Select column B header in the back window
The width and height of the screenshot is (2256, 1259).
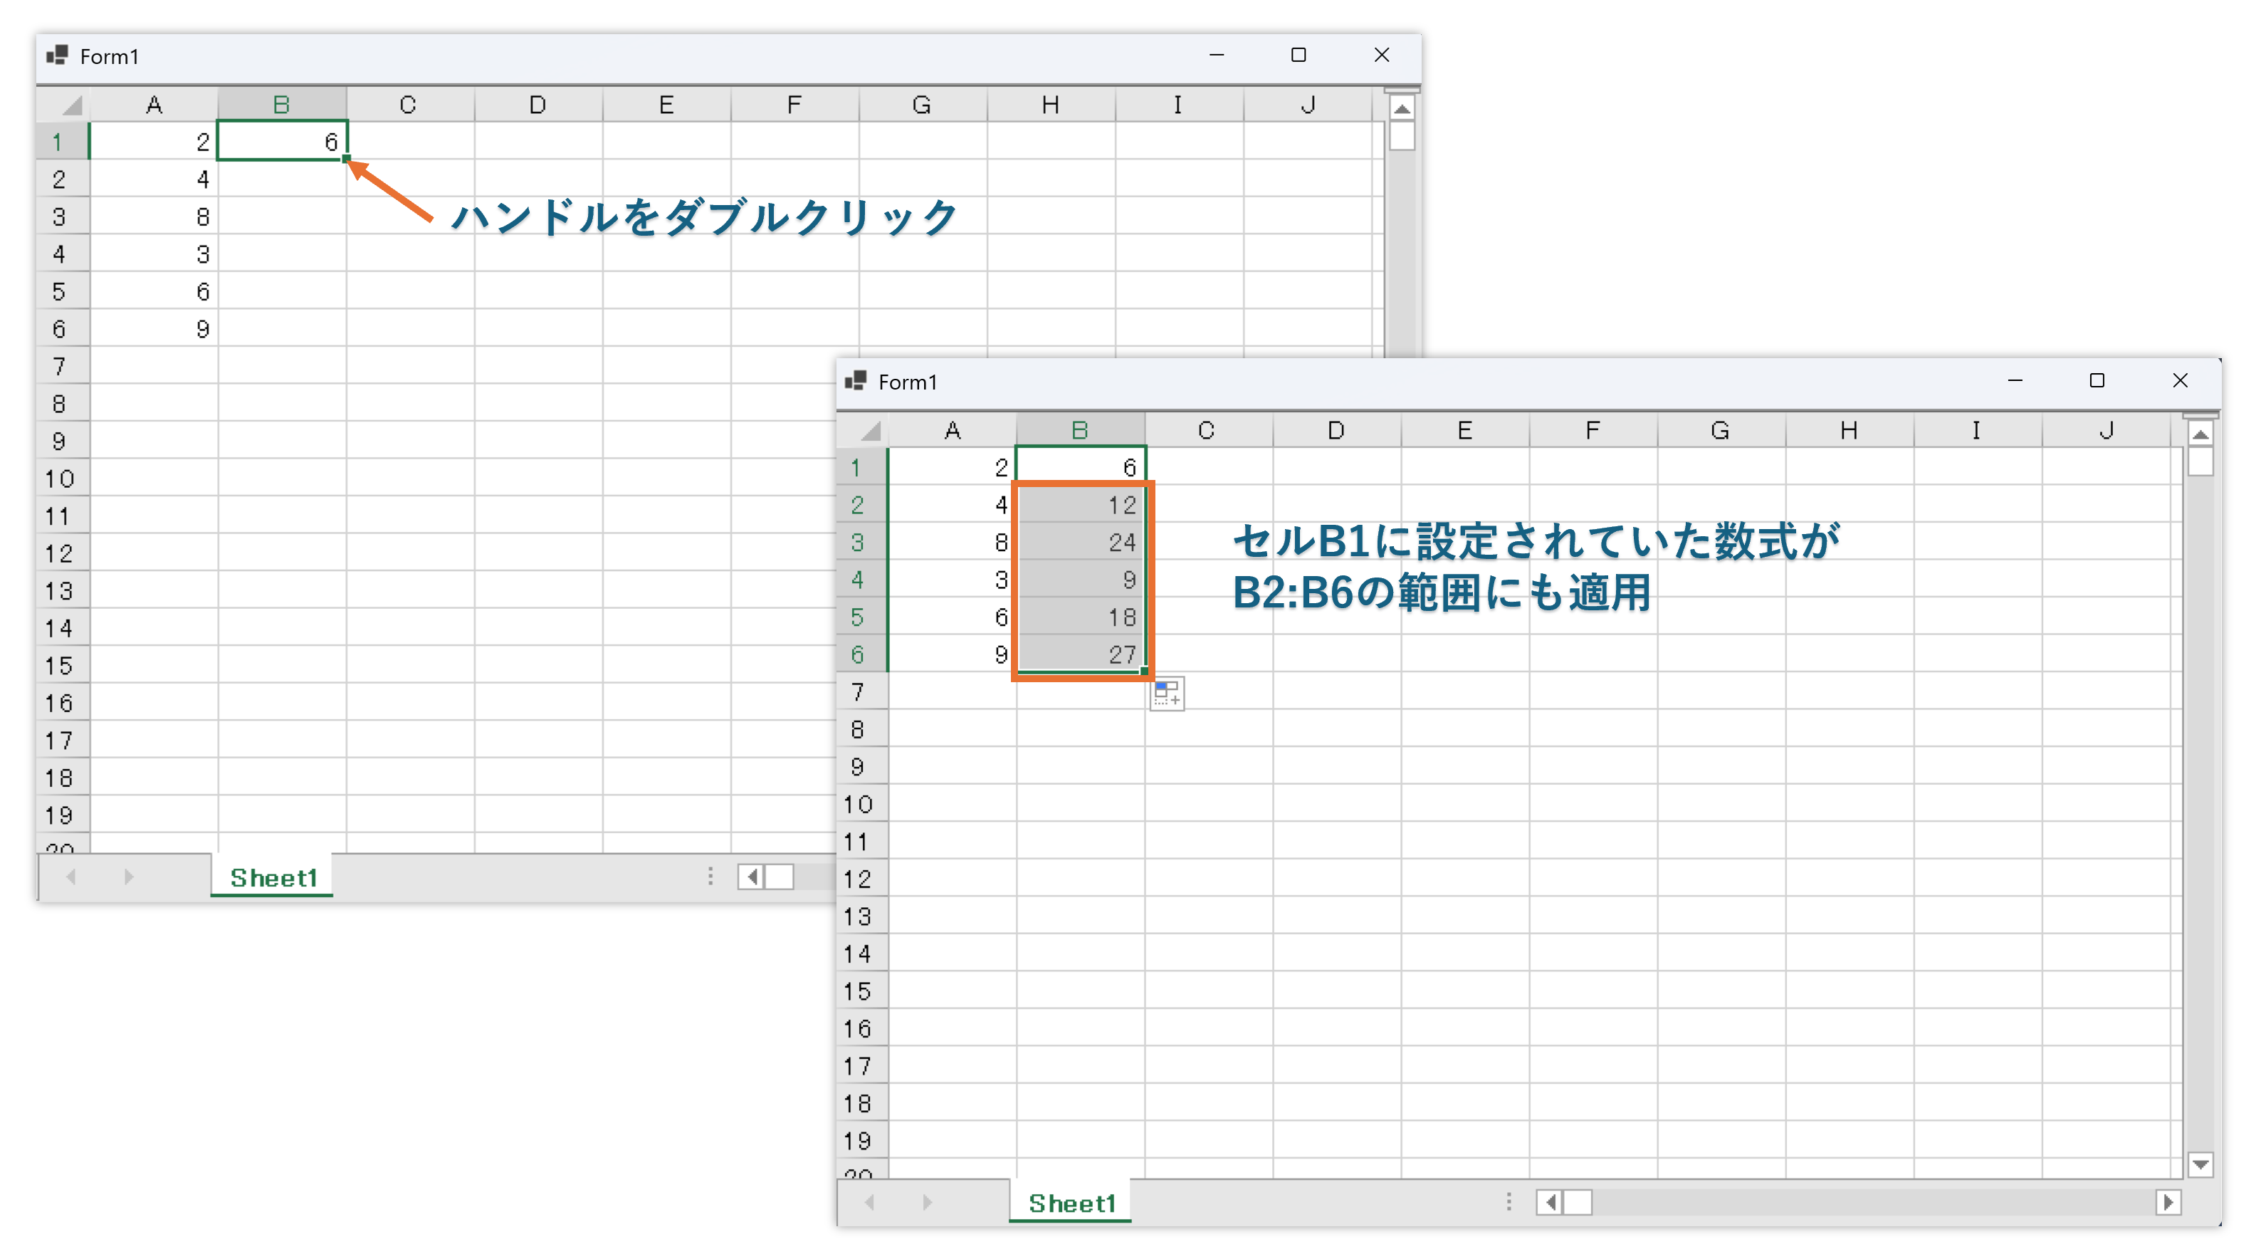coord(281,104)
